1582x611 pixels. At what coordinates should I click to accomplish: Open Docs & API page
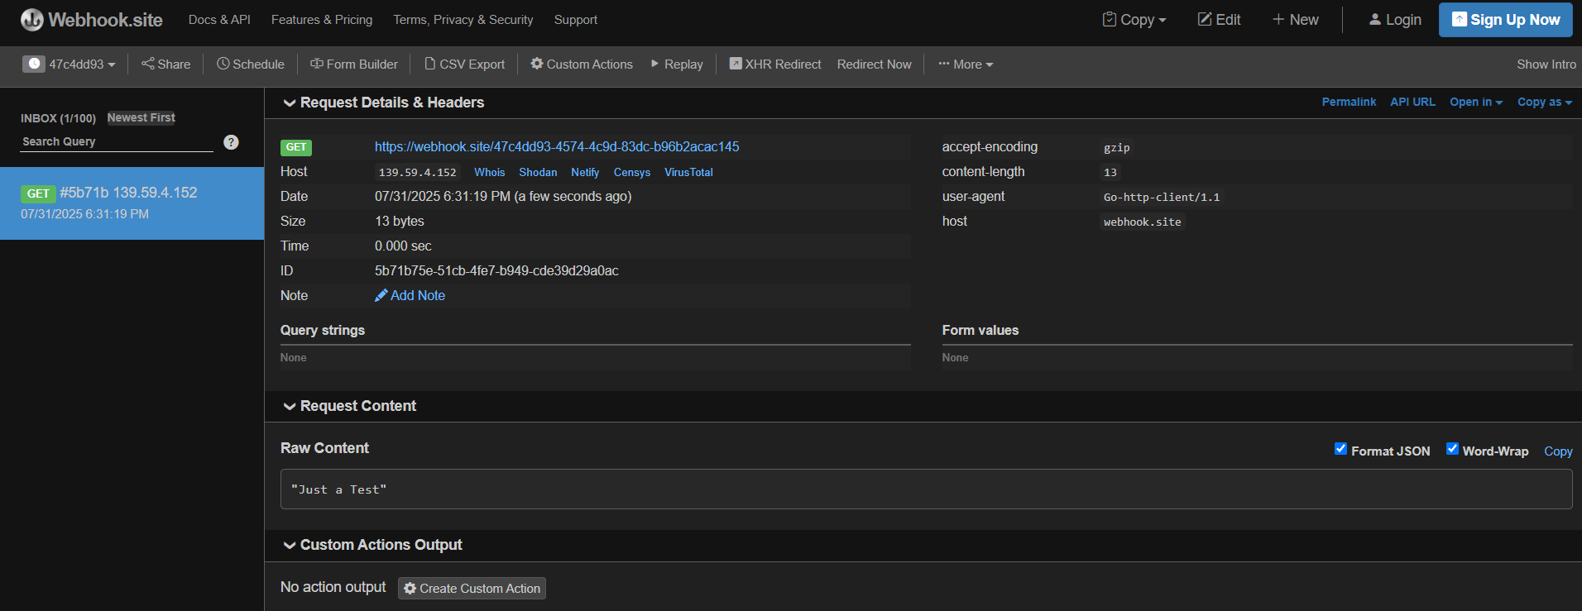coord(219,20)
